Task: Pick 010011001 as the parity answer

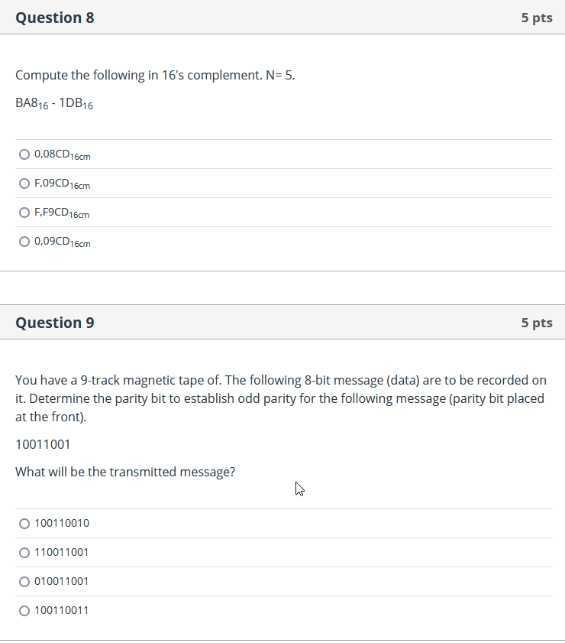Action: click(x=61, y=581)
